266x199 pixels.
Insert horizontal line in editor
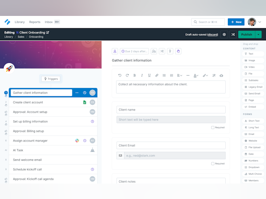[x=188, y=75]
